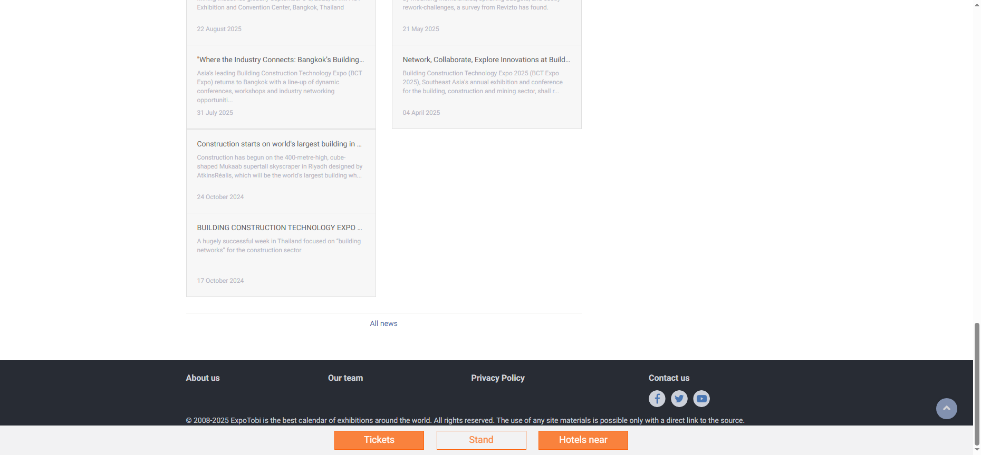Open the Our team footer link
981x455 pixels.
[x=345, y=378]
